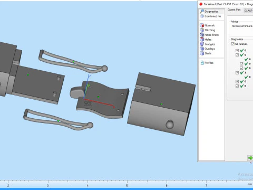Open the Diagnostics page in Fix Wizard

click(x=211, y=12)
